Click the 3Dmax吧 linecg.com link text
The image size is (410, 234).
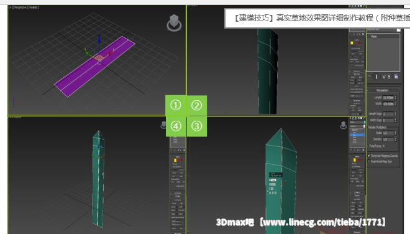click(x=301, y=222)
